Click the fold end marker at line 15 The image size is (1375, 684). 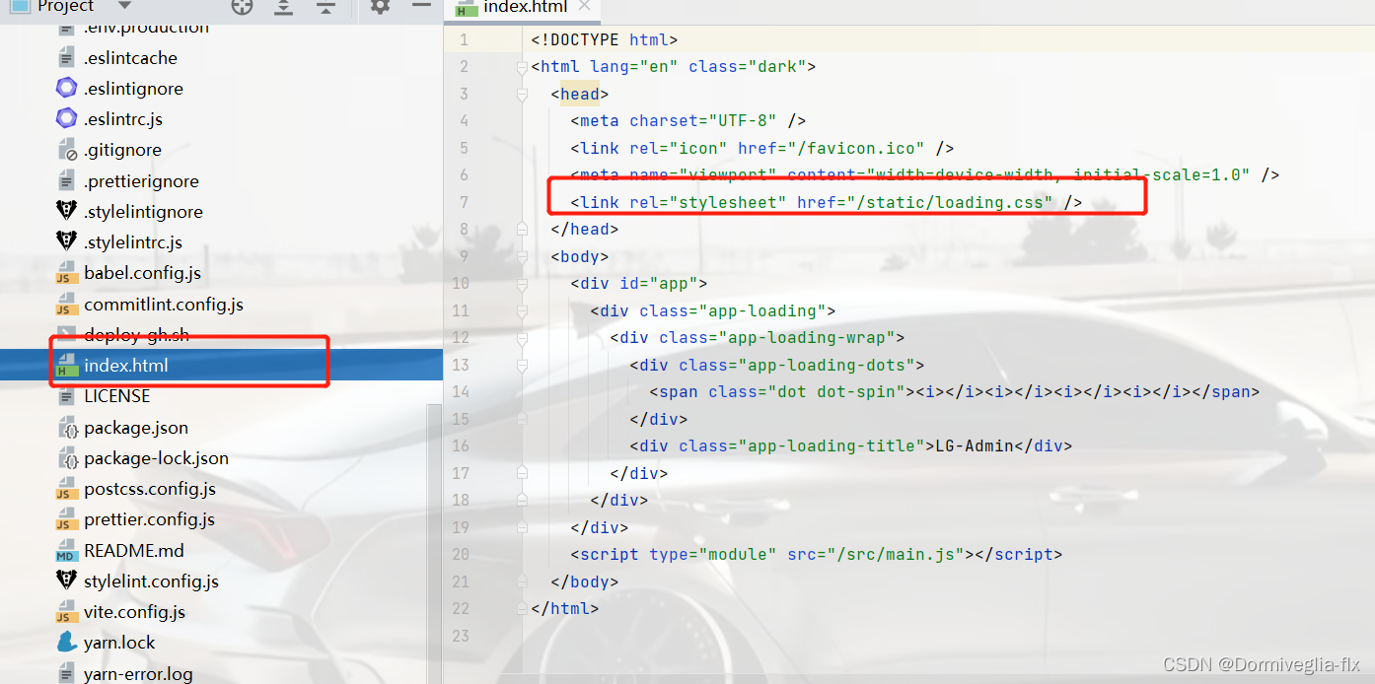523,419
